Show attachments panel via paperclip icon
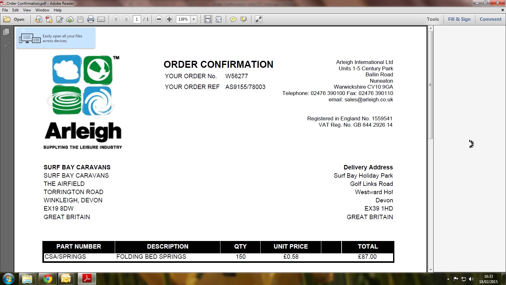This screenshot has height=285, width=506. click(6, 46)
